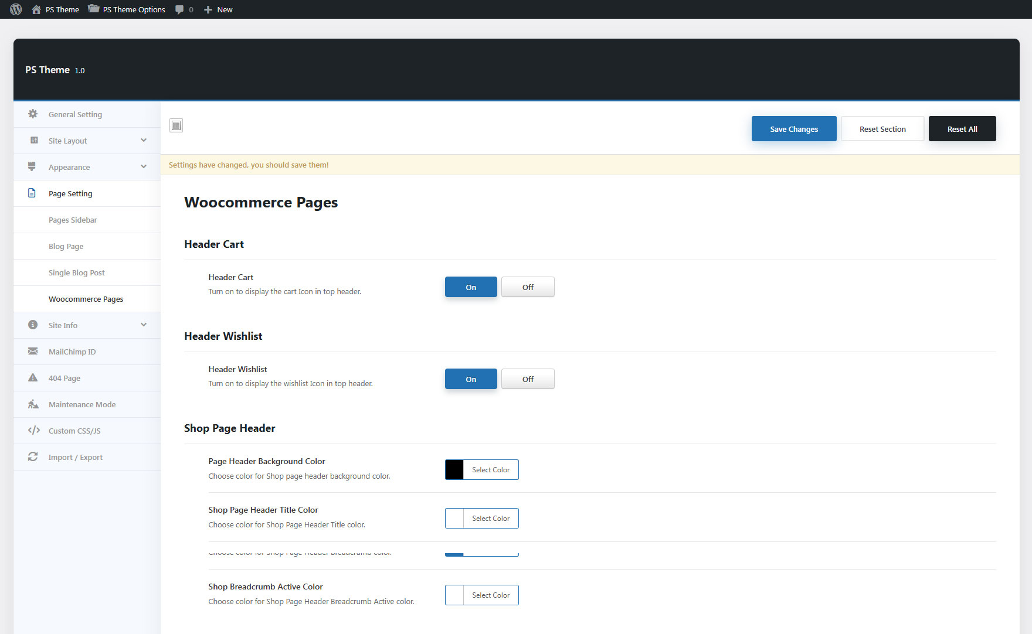Enable Header Cart with On button
Image resolution: width=1032 pixels, height=634 pixels.
470,287
